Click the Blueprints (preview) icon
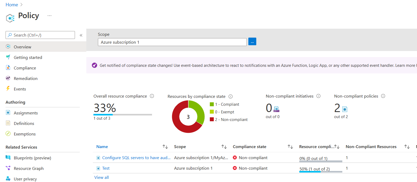 (8, 158)
